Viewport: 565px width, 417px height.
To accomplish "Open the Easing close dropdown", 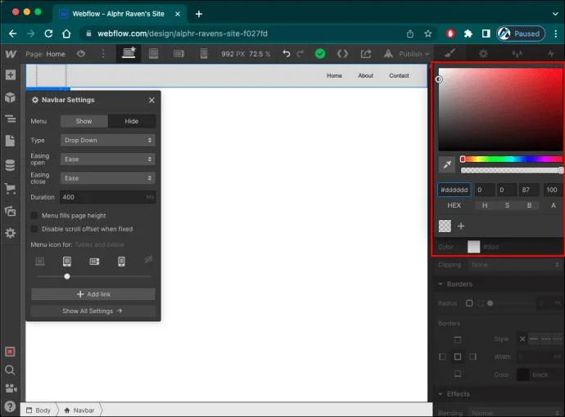I will [108, 178].
